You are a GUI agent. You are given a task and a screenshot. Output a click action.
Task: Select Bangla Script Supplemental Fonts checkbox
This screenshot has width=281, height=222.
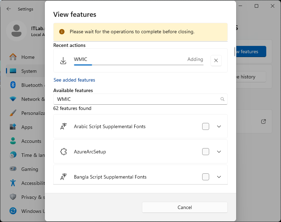click(x=206, y=177)
